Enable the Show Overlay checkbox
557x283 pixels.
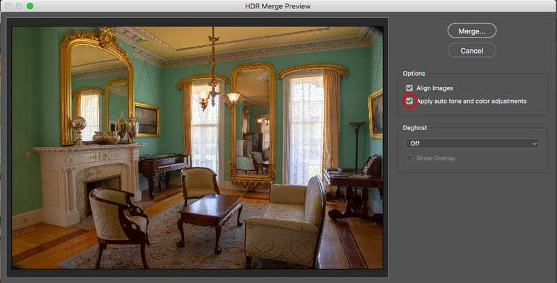(x=409, y=158)
